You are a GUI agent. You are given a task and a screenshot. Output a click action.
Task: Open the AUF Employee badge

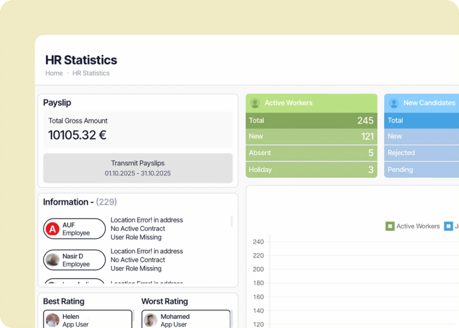74,229
